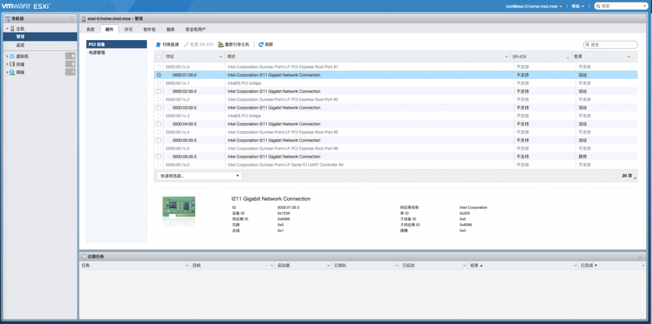
Task: Sort recent tasks by 已完成 column header
Action: point(613,265)
